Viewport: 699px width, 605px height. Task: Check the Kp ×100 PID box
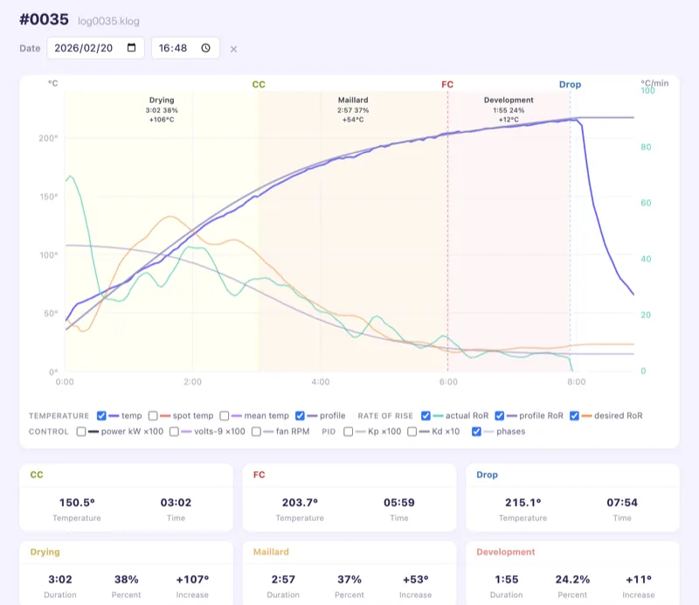click(x=349, y=432)
